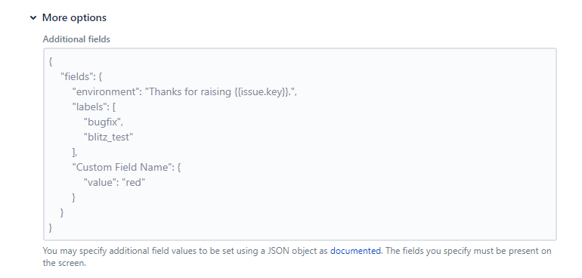582x278 pixels.
Task: Click the More options heading text
Action: [74, 17]
